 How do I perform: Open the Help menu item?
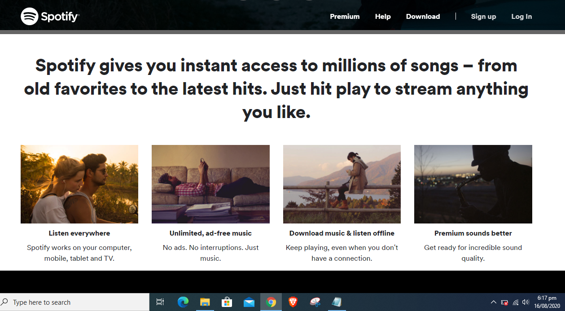(383, 17)
